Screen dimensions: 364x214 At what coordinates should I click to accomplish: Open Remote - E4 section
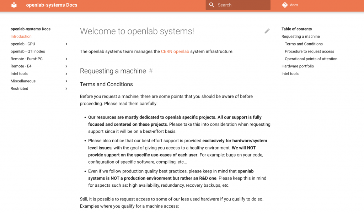click(21, 66)
